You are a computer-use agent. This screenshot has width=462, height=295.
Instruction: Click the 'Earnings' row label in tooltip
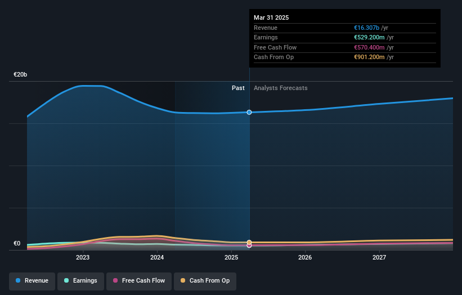point(266,37)
